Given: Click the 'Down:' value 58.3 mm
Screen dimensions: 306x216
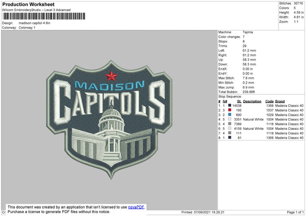Looking at the screenshot, I should point(249,64).
